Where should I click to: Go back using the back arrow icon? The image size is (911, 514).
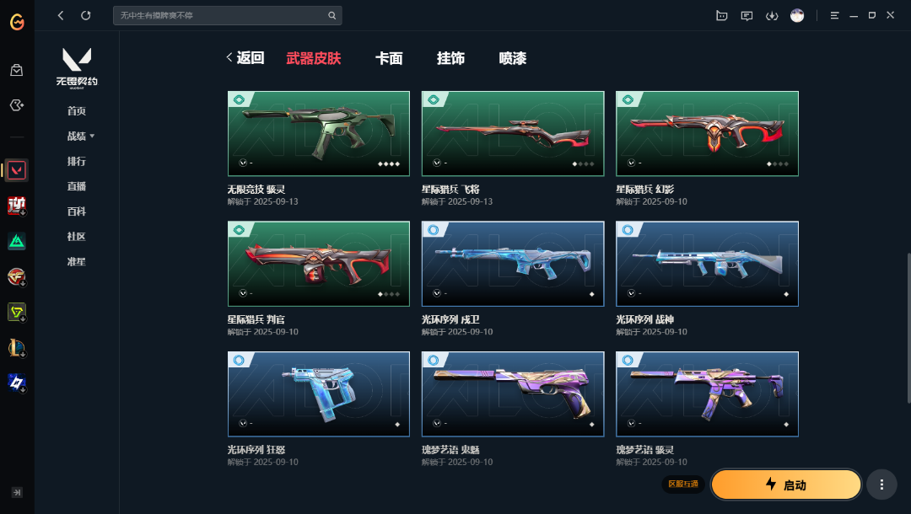[x=61, y=16]
